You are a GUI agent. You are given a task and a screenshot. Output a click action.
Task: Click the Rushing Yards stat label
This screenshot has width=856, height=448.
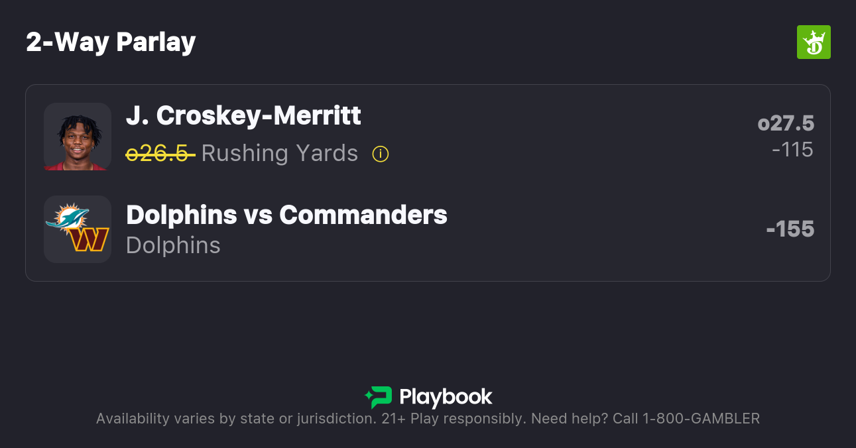(x=279, y=154)
